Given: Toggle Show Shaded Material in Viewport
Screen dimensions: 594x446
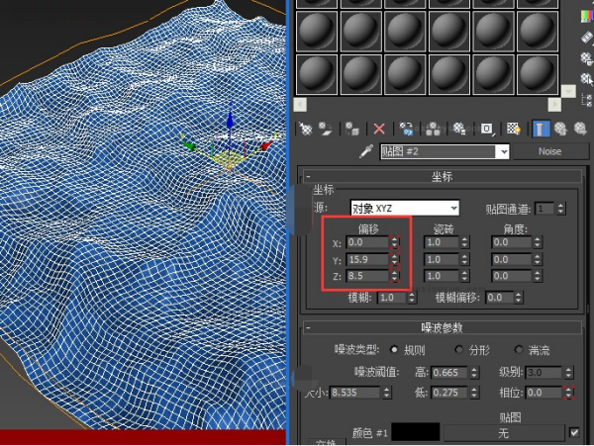Looking at the screenshot, I should click(514, 129).
